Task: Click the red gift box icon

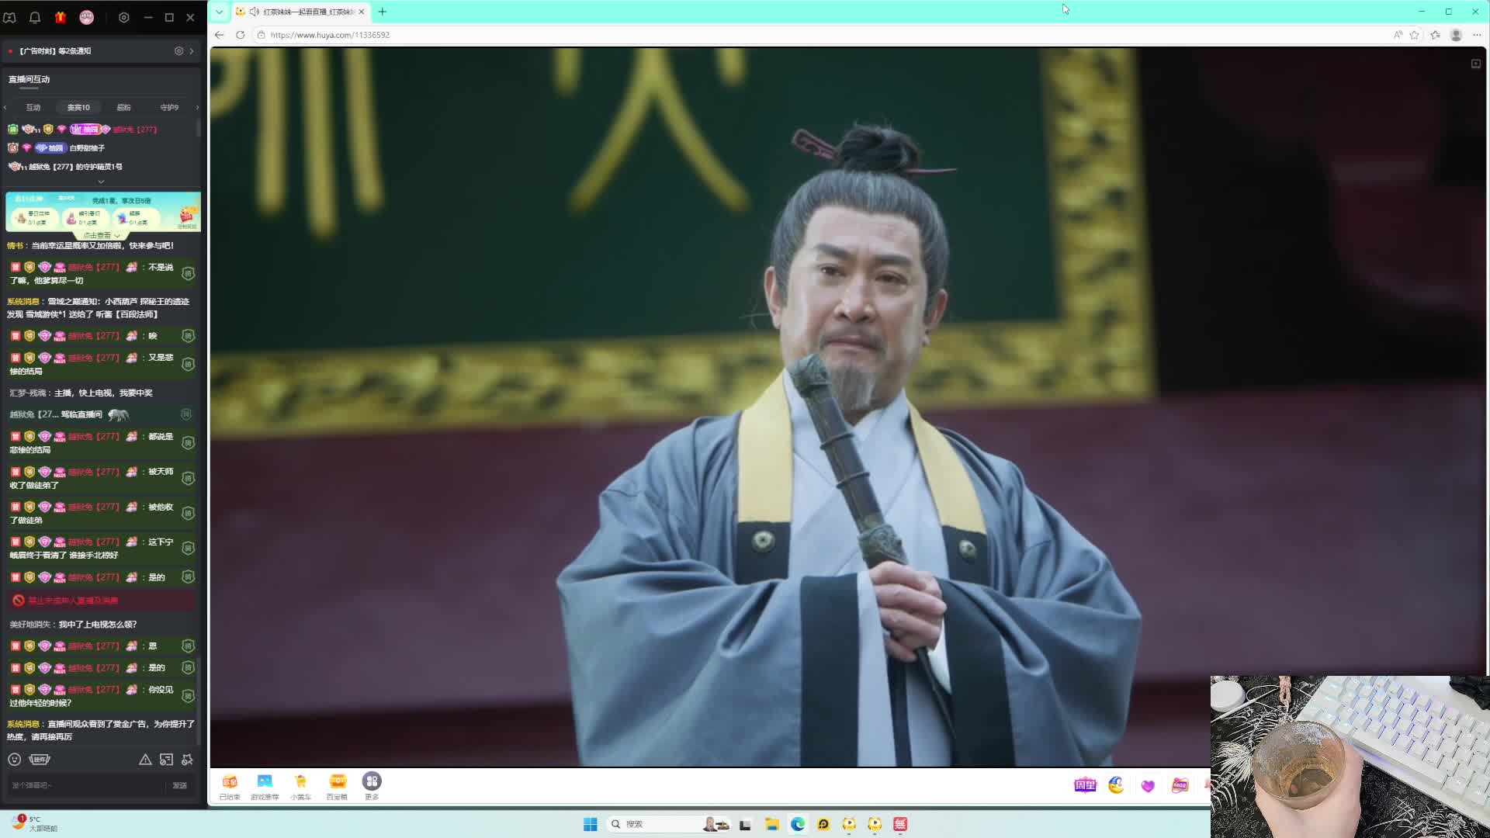Action: coord(61,17)
